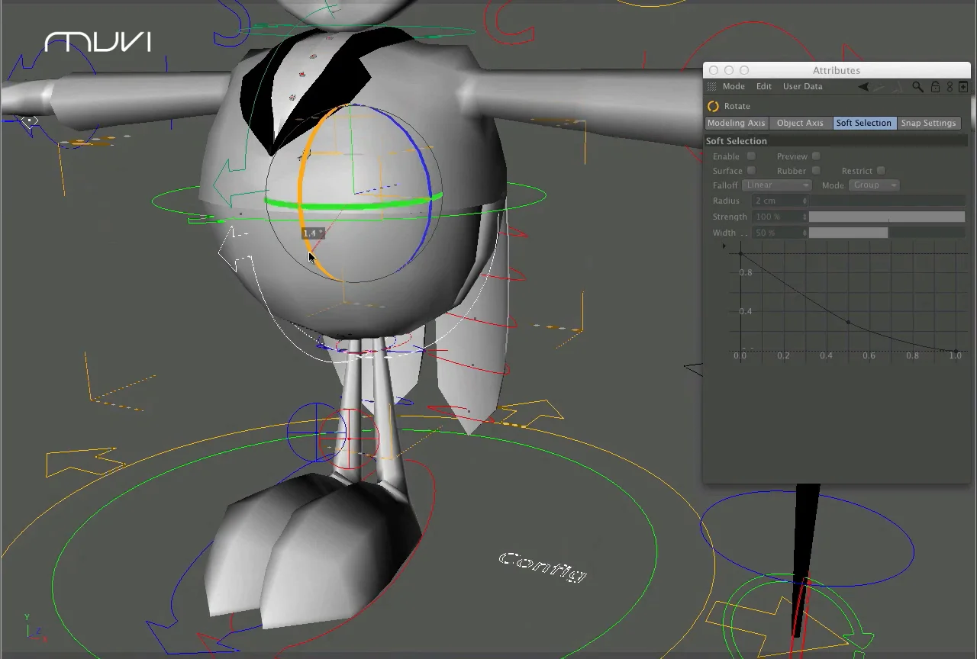
Task: Open the Edit menu in Attributes
Action: coord(764,87)
